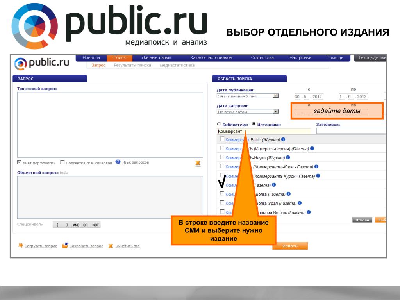Insert closing parenthesis operator
Image resolution: width=400 pixels, height=300 pixels.
(67, 225)
